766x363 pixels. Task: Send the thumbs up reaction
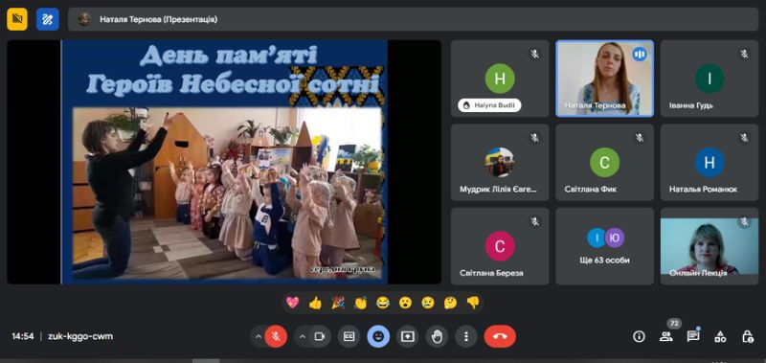pyautogui.click(x=315, y=303)
